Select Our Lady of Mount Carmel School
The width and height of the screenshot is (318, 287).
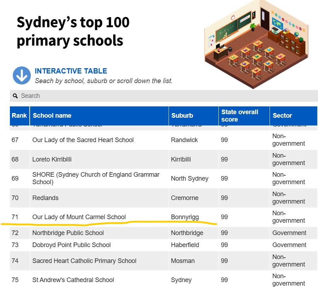pyautogui.click(x=79, y=217)
